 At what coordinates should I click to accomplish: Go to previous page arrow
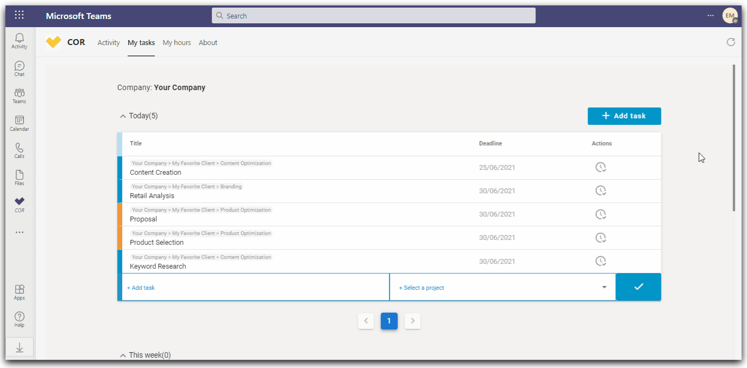(366, 321)
